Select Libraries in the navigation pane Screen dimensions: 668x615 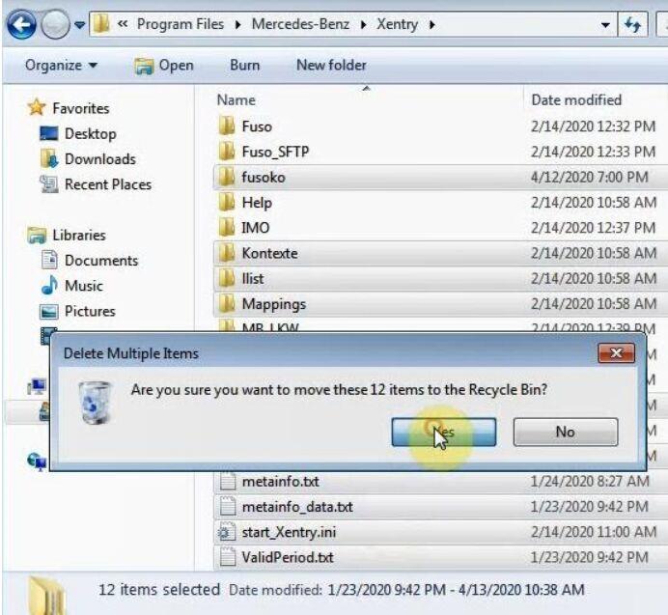coord(79,236)
